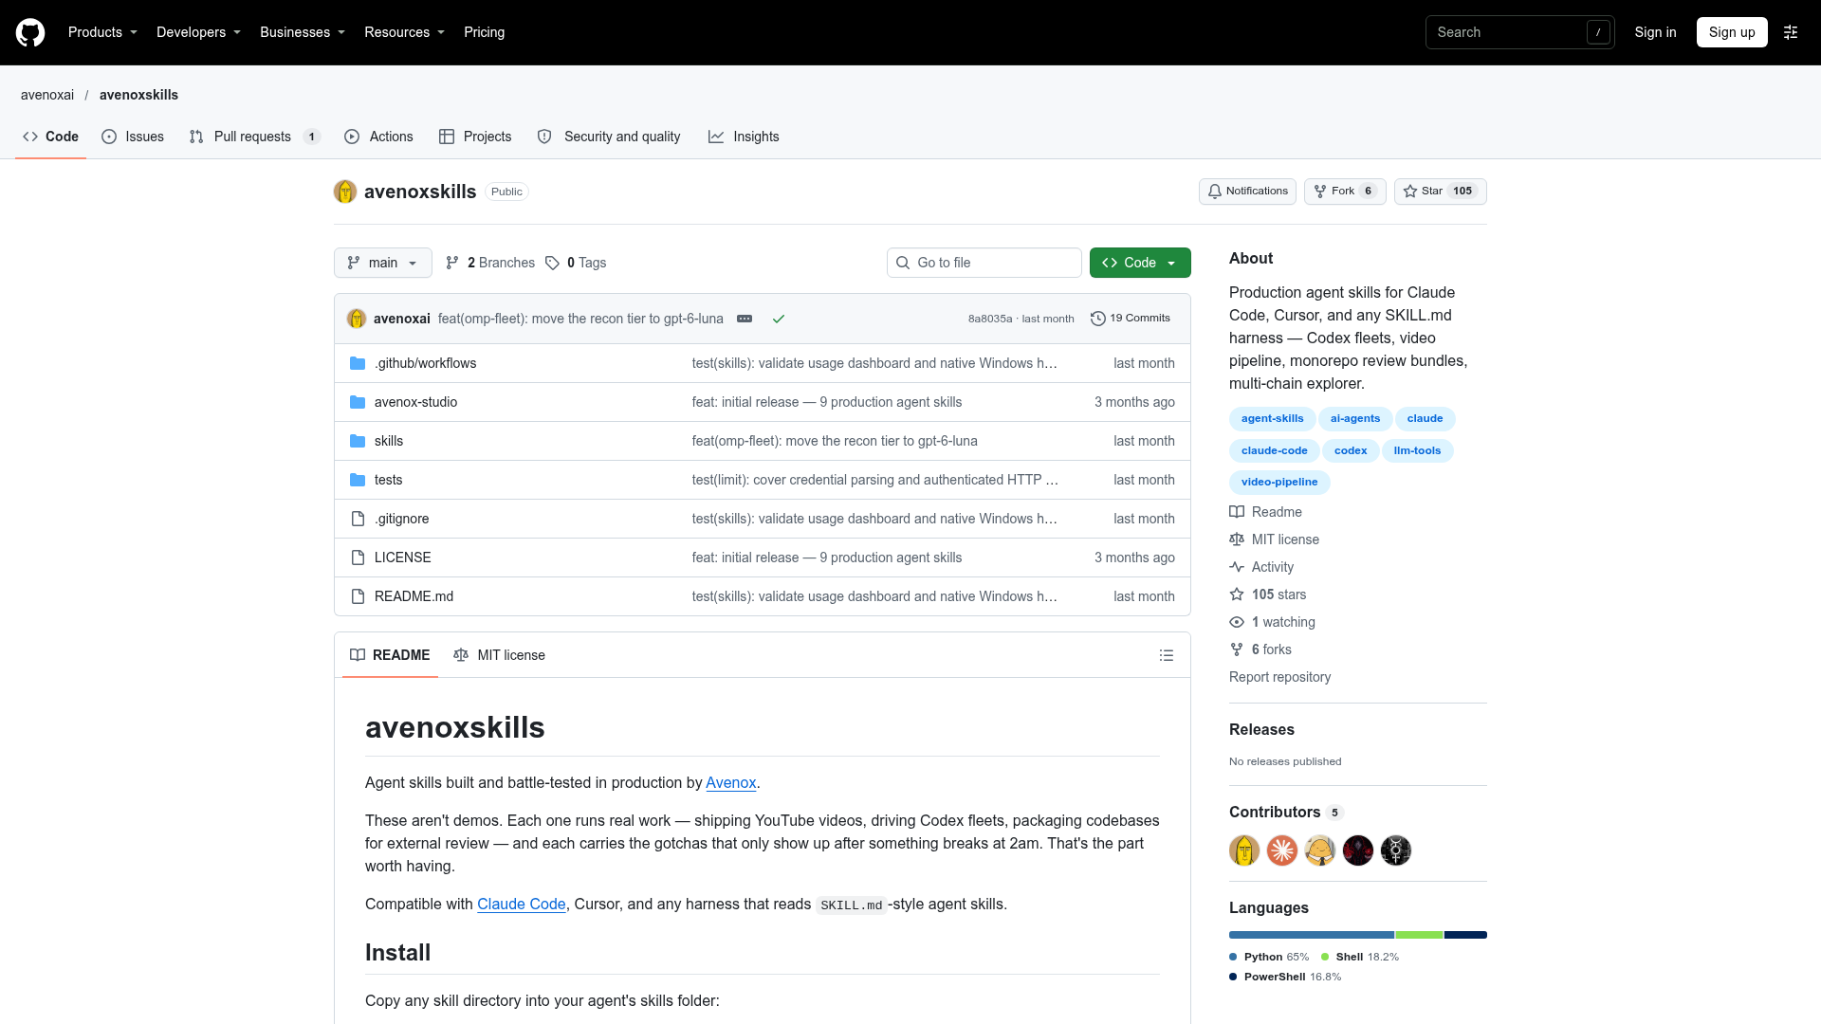Open the tests folder
The height and width of the screenshot is (1024, 1821).
[388, 480]
